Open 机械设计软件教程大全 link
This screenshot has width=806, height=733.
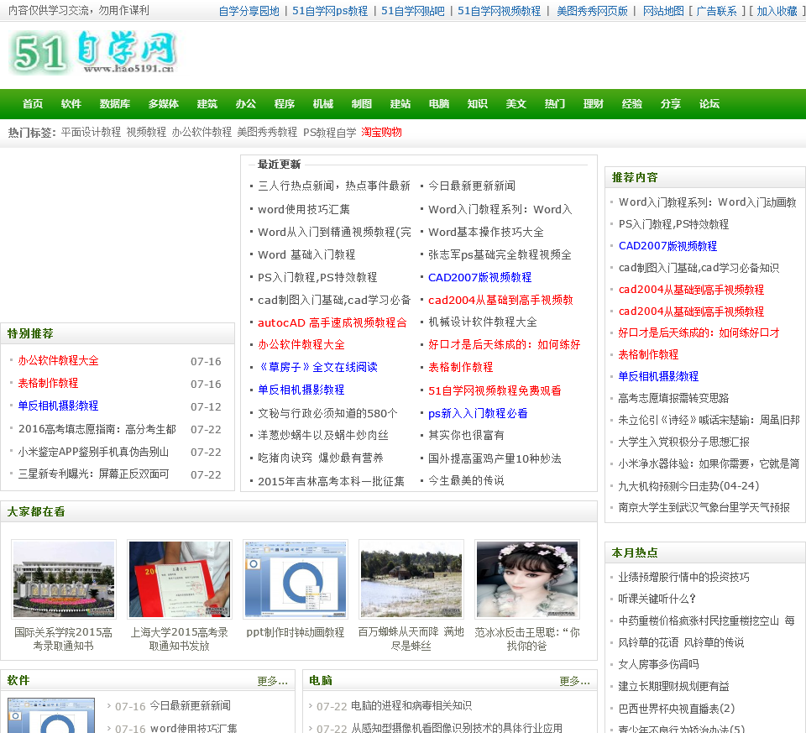(x=483, y=322)
